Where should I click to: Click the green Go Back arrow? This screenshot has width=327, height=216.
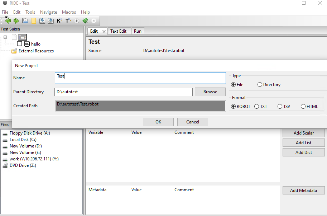coord(8,21)
